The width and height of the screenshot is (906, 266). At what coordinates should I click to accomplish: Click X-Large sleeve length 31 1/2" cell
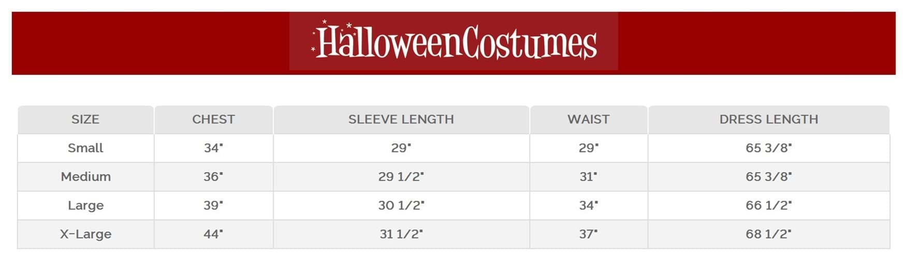401,234
